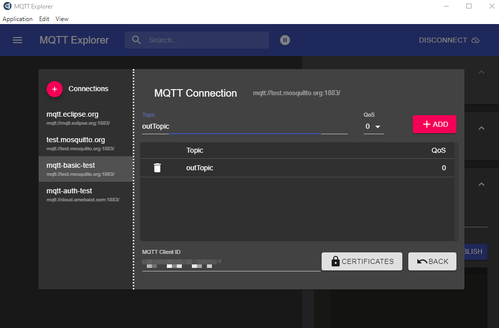The width and height of the screenshot is (499, 328).
Task: Open the hamburger navigation menu
Action: 18,40
